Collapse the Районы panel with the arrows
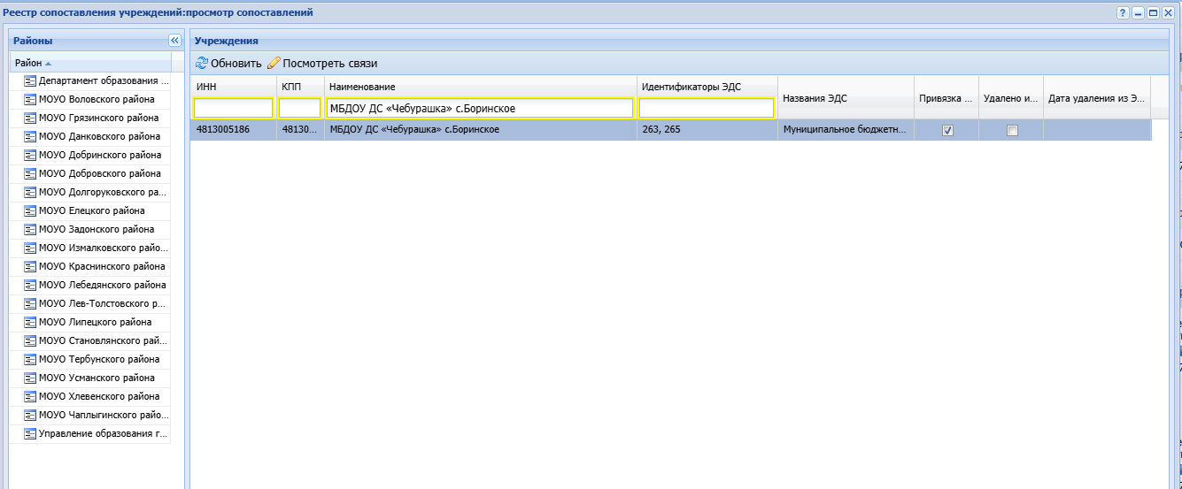This screenshot has height=489, width=1182. pos(174,41)
